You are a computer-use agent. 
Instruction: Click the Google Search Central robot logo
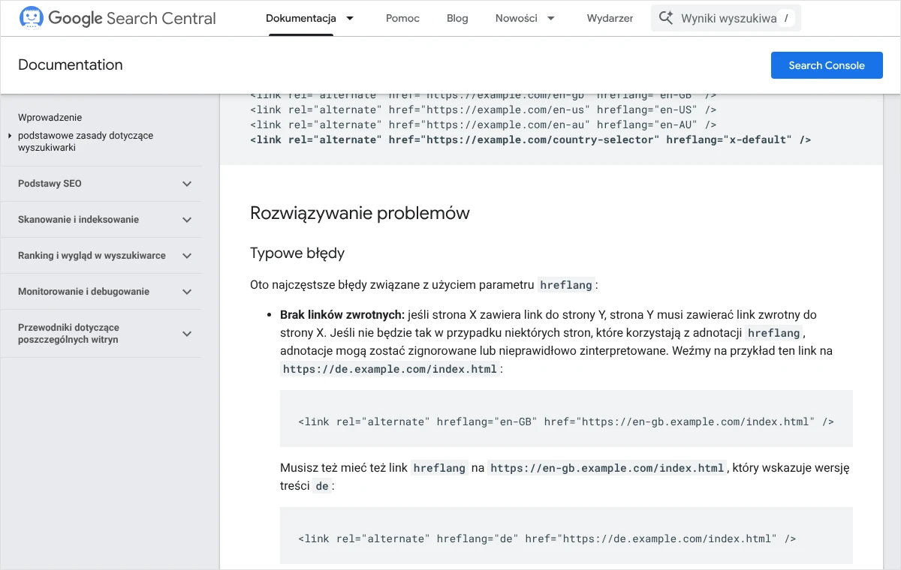click(31, 18)
